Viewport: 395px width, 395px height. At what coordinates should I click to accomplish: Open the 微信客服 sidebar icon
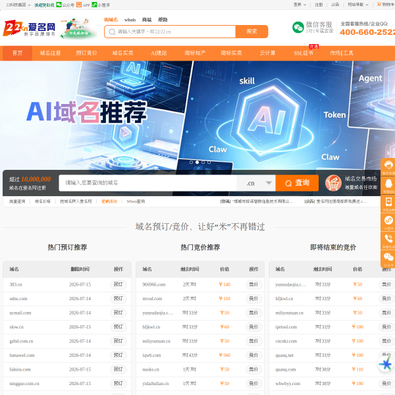click(388, 167)
